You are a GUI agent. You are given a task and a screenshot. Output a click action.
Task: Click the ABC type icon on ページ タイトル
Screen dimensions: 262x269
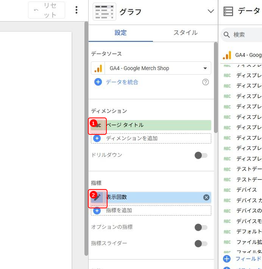[98, 125]
